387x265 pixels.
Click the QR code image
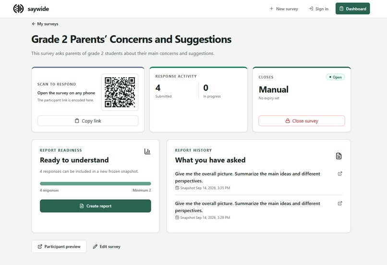click(120, 92)
